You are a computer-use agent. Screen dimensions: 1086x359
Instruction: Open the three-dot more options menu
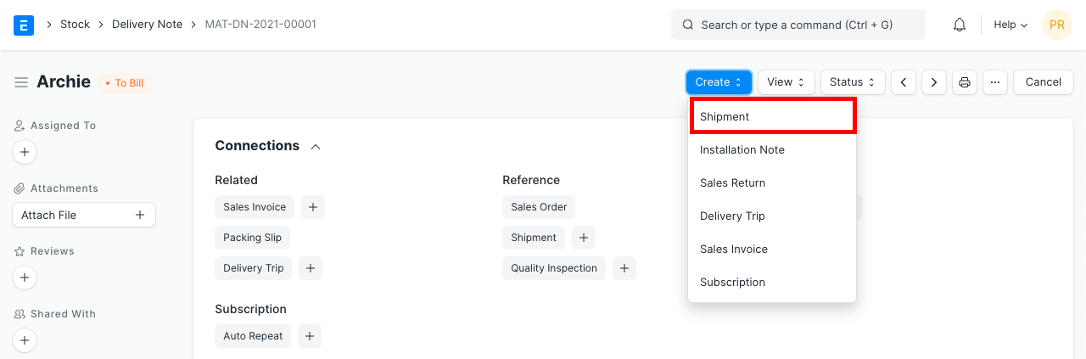pyautogui.click(x=995, y=82)
